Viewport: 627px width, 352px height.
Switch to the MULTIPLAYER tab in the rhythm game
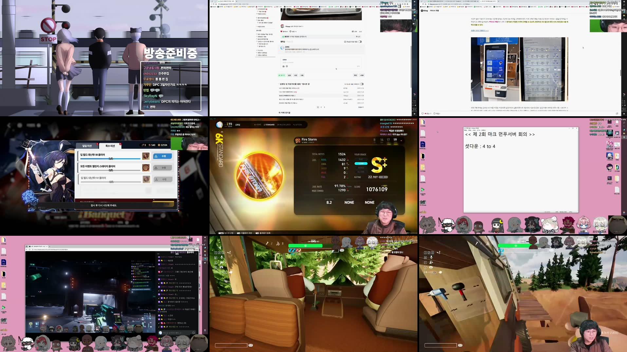(x=284, y=125)
